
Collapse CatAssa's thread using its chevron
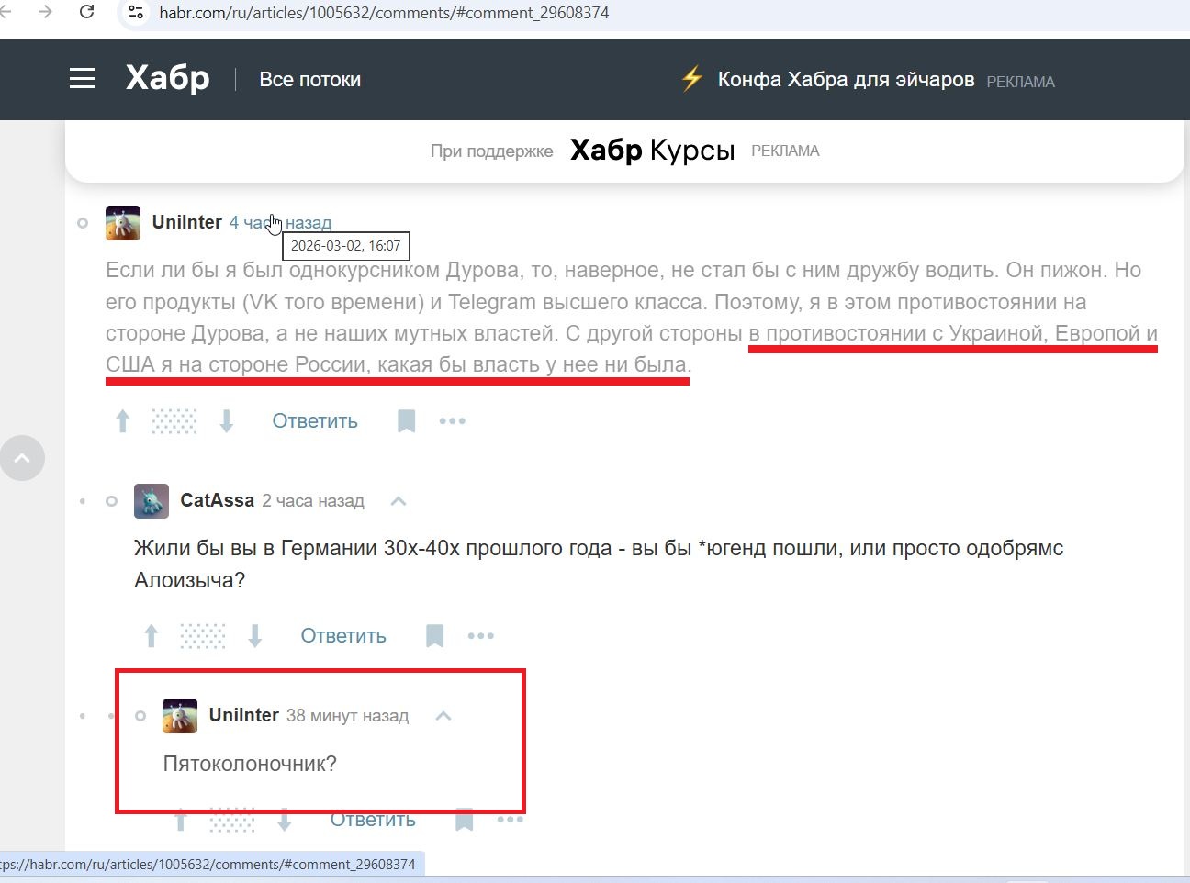399,500
